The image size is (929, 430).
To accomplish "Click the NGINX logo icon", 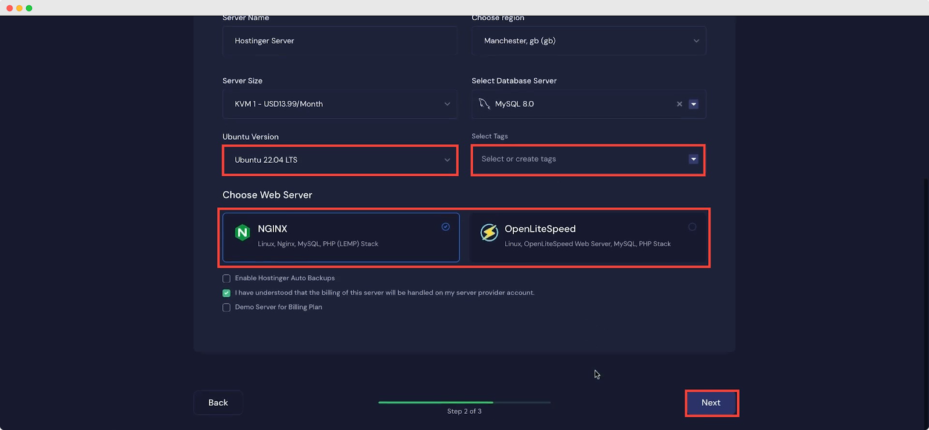I will 243,233.
